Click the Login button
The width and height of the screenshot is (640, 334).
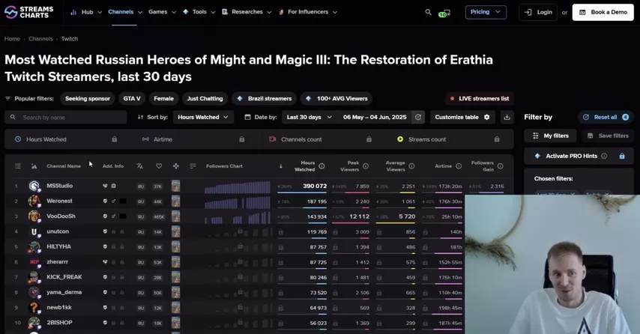[538, 12]
